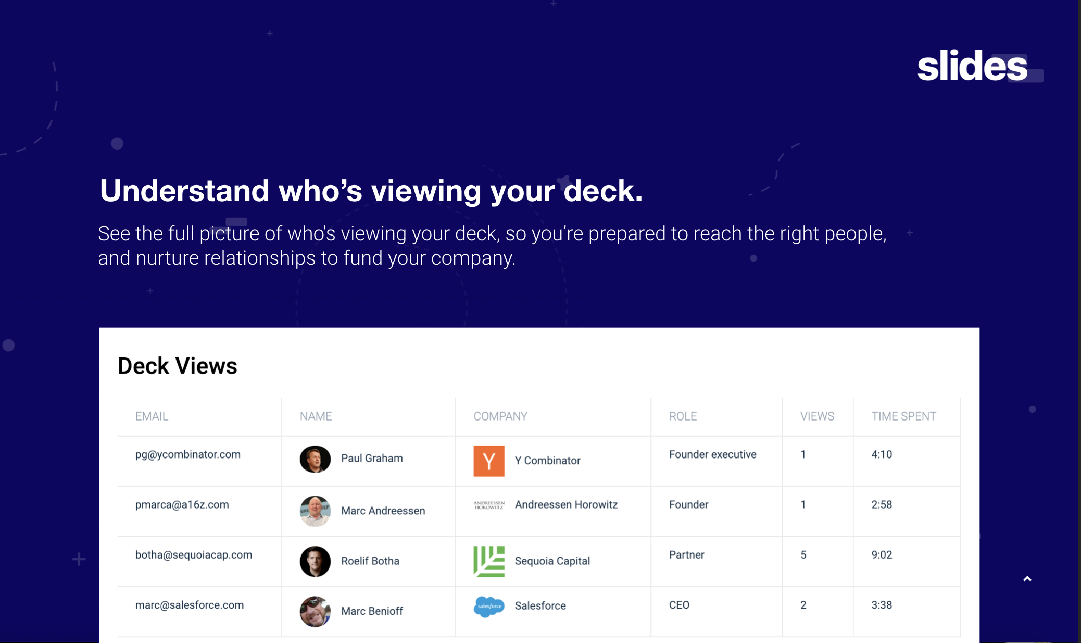Click Marc Andreessen's avatar photo
Screen dimensions: 1081x643
click(x=315, y=511)
